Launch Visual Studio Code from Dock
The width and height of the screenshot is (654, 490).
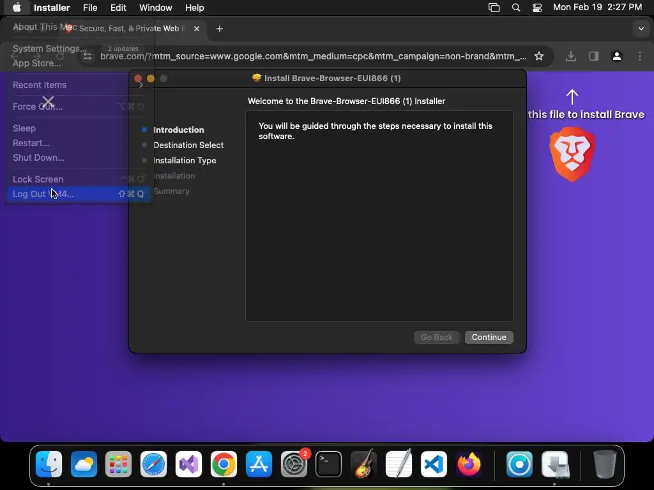click(x=434, y=464)
